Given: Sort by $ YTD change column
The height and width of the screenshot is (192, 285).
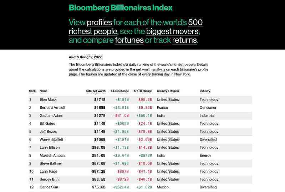Looking at the screenshot, I should pyautogui.click(x=143, y=91).
